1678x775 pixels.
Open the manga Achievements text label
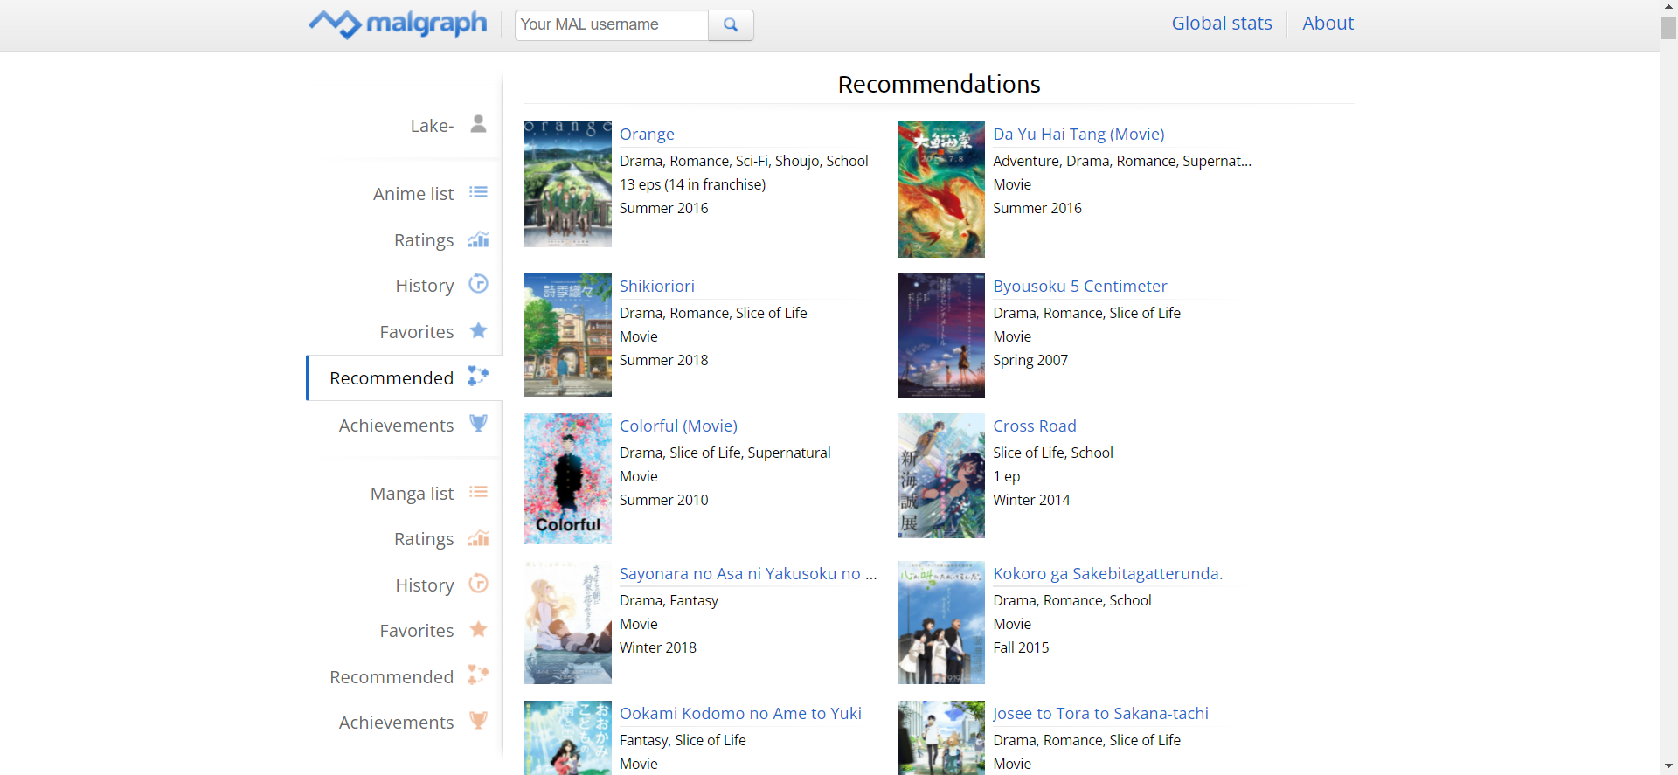(396, 723)
